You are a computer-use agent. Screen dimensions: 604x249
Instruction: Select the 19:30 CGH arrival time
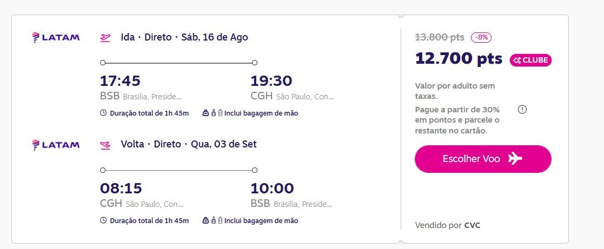(271, 81)
